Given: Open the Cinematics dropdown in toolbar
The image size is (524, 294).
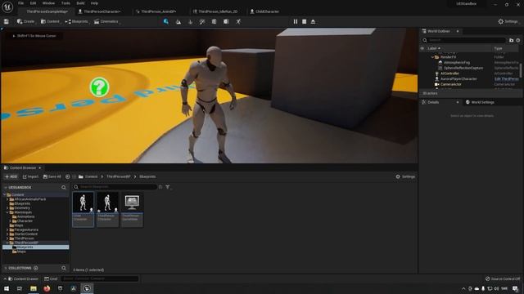Looking at the screenshot, I should 106,21.
